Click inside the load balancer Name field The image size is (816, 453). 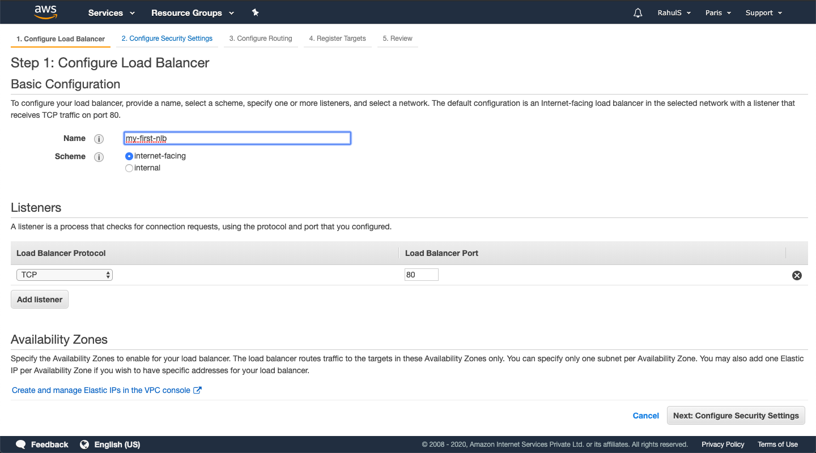[x=237, y=138]
